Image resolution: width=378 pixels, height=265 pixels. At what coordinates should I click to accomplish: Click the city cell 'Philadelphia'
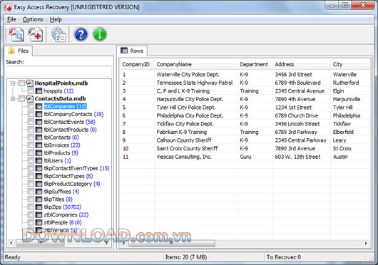point(347,116)
